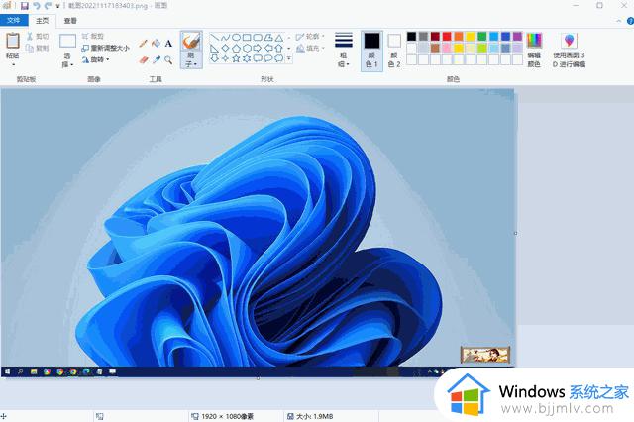Pick the brown color swatch
Viewport: 634px width, 422px height.
pyautogui.click(x=435, y=49)
